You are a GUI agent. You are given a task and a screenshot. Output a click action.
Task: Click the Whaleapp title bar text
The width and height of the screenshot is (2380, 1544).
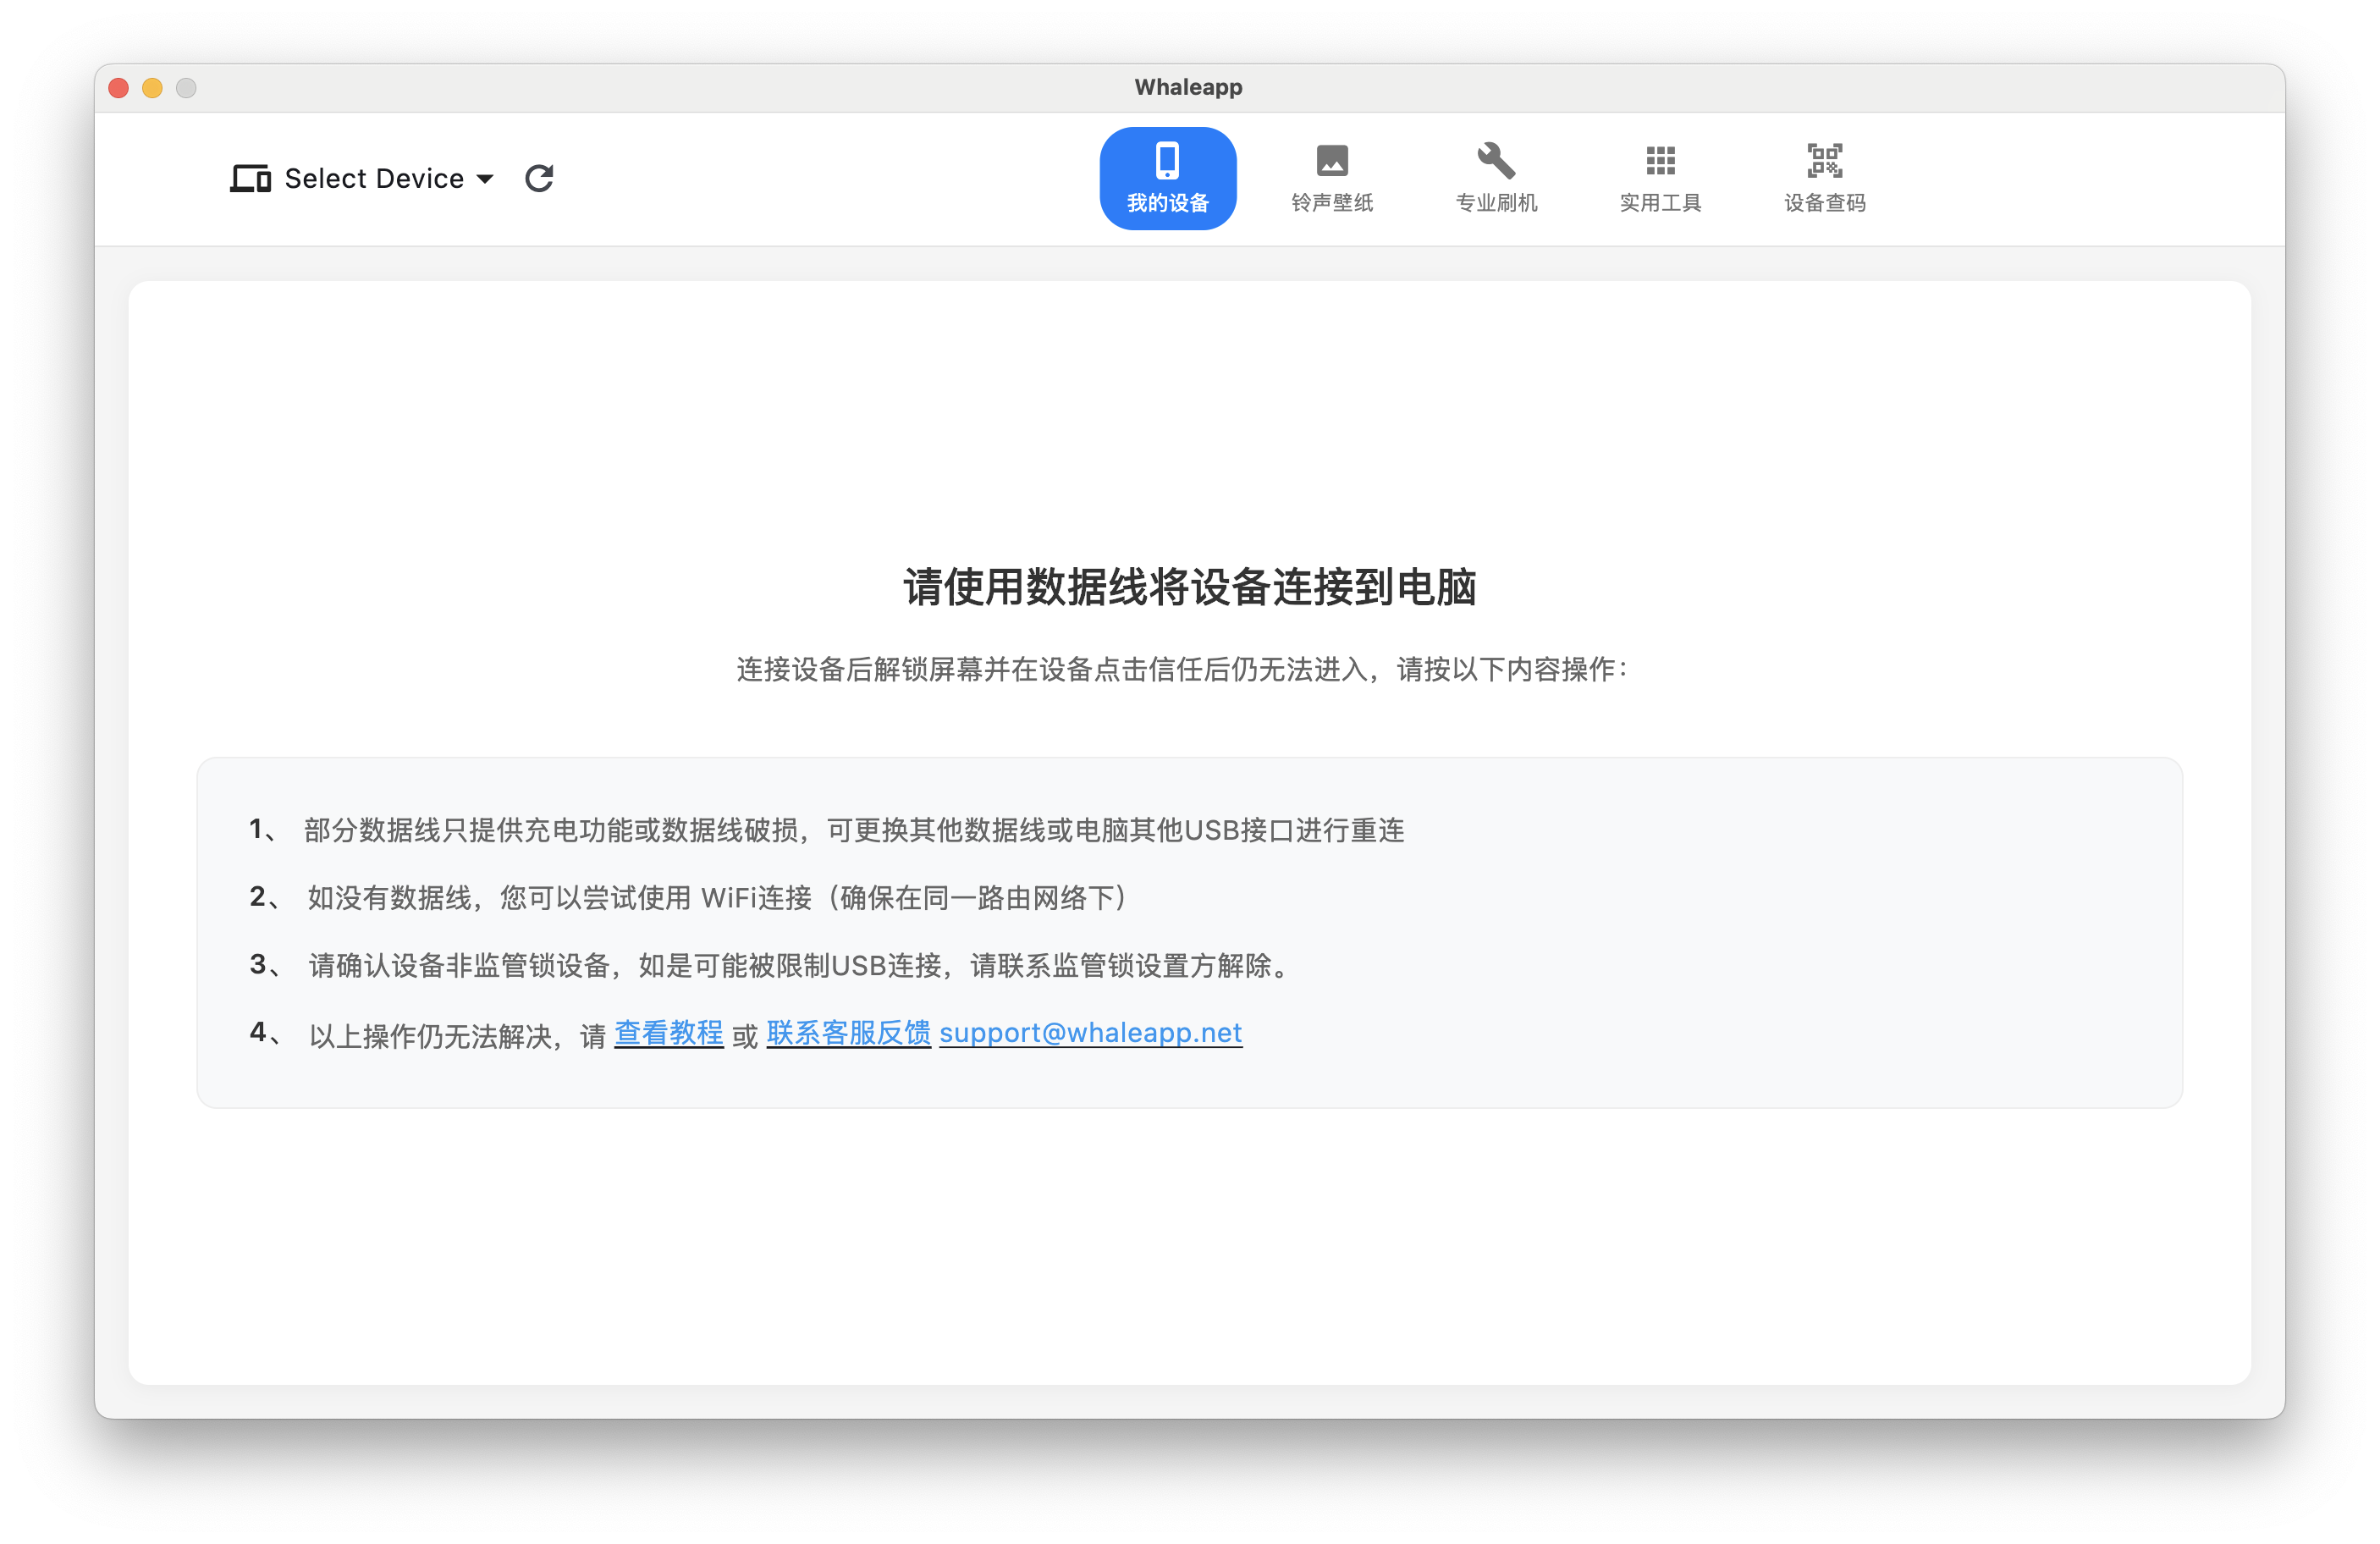pyautogui.click(x=1188, y=87)
